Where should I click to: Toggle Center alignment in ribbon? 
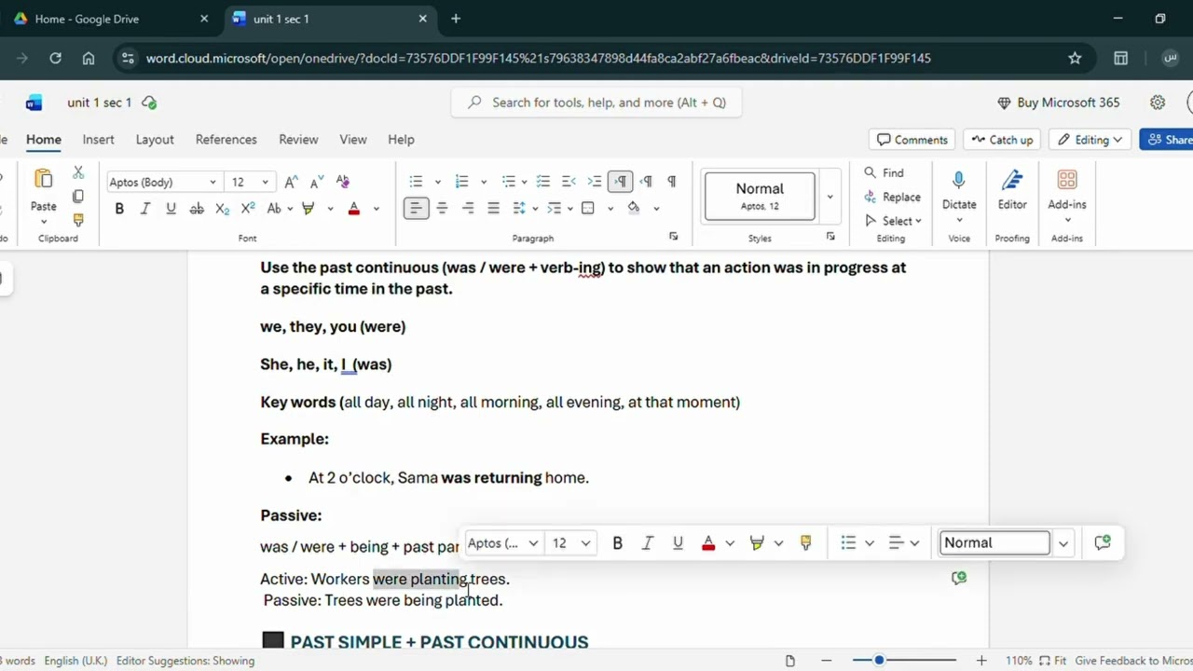[442, 209]
